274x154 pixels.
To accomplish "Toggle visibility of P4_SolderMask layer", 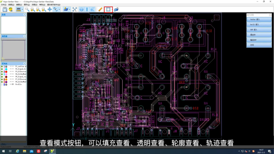I will click(2, 74).
